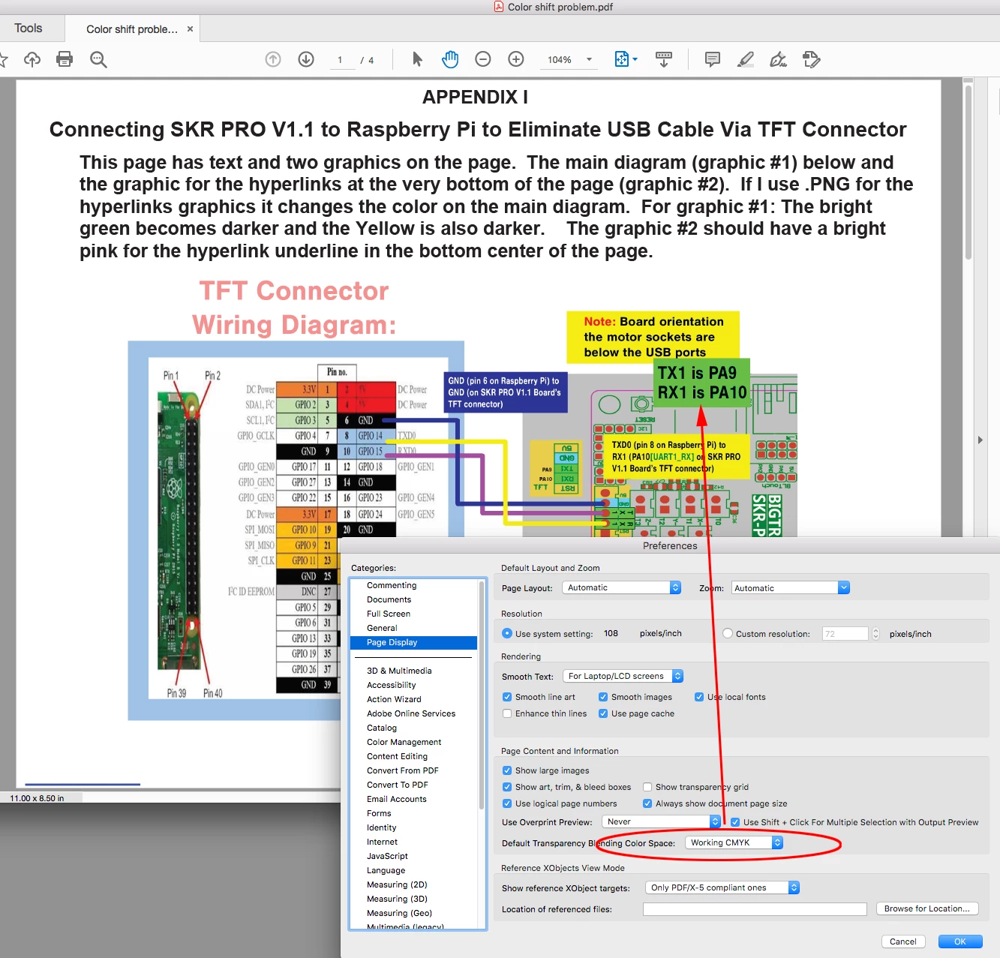Image resolution: width=1000 pixels, height=958 pixels.
Task: Enable Enhance thin lines checkbox
Action: tap(507, 713)
